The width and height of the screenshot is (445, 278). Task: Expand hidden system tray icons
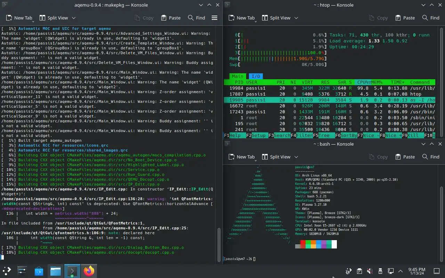400,271
